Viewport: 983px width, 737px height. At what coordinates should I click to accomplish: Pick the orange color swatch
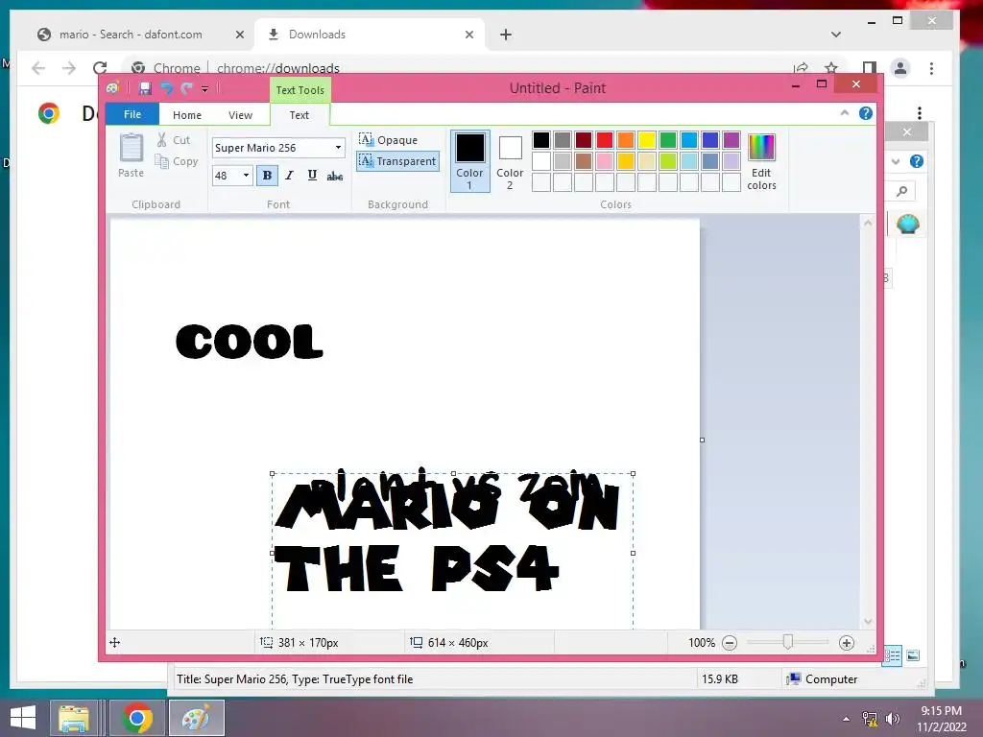click(x=626, y=140)
